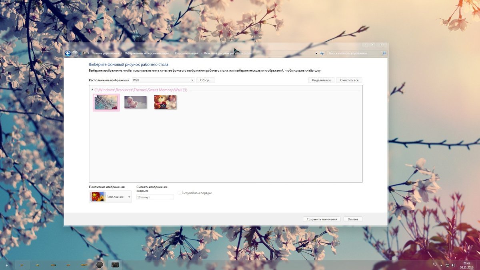Click the 'Выделить все' select all button
This screenshot has height=270, width=480.
pyautogui.click(x=321, y=80)
